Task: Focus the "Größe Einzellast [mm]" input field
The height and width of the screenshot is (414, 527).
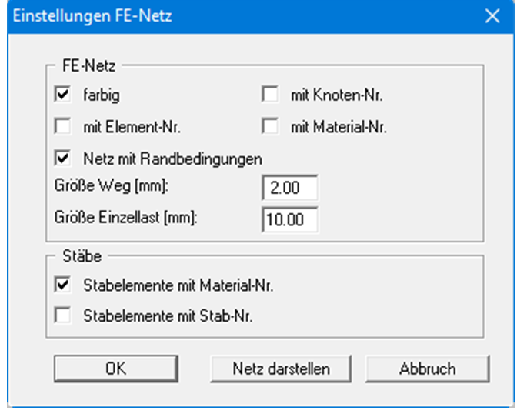Action: 289,219
